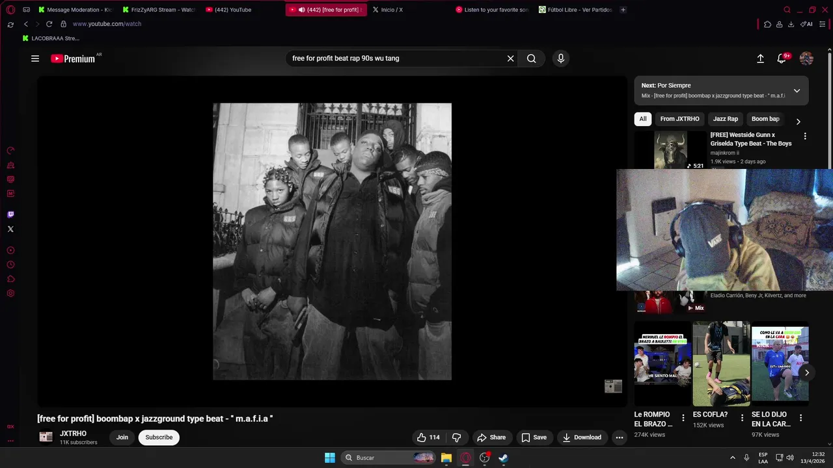The height and width of the screenshot is (468, 833).
Task: Open history clock in Opera sidebar
Action: point(10,265)
